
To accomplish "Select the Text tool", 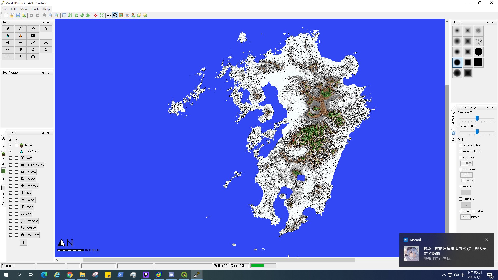I will (x=46, y=29).
